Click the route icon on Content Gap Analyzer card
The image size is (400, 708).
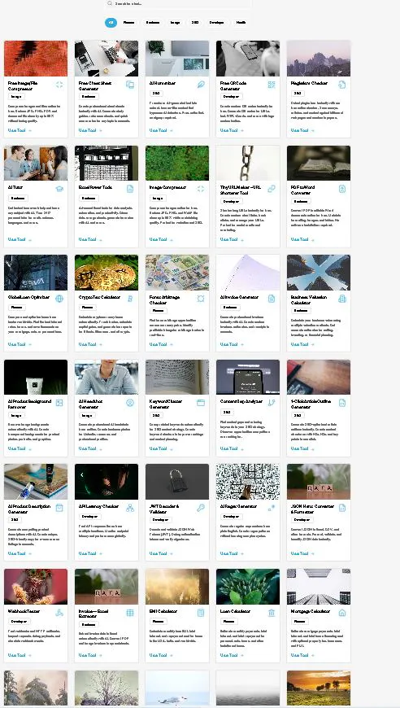click(272, 403)
